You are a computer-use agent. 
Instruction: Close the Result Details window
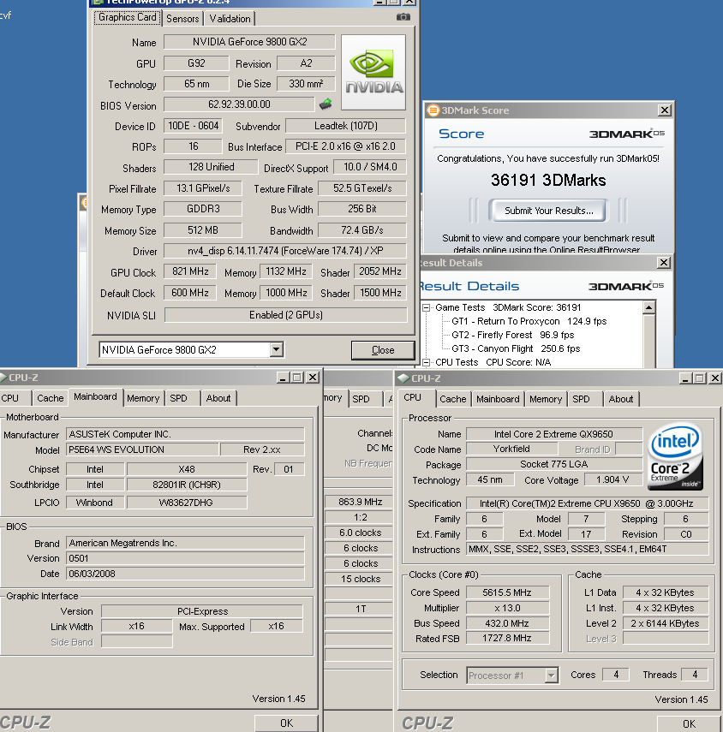coord(664,262)
